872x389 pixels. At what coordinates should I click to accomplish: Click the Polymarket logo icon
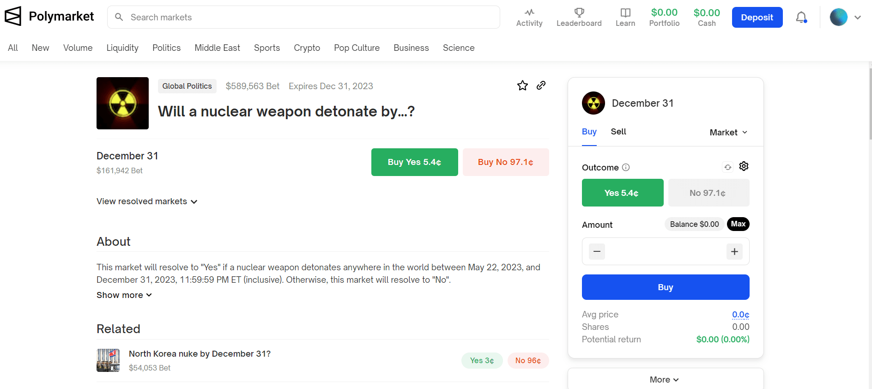[x=13, y=16]
